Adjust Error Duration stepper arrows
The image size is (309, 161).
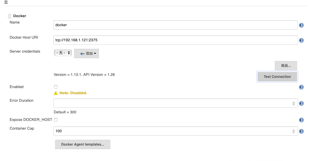[x=294, y=103]
